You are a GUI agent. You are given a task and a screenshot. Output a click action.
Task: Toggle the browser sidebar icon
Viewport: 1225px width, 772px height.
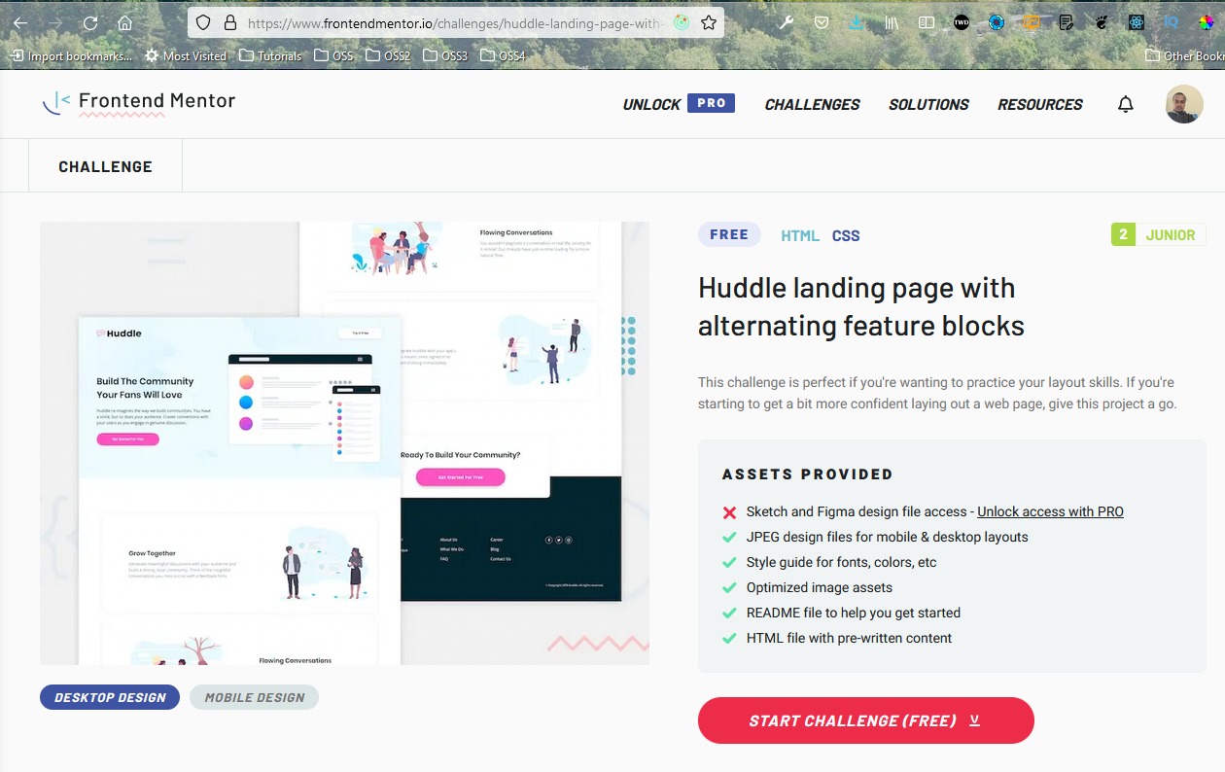point(927,22)
